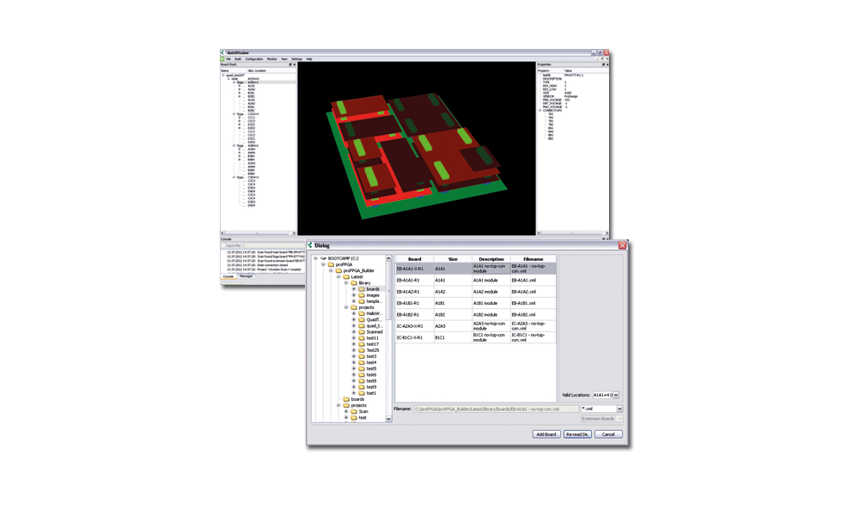Screen dimensions: 859x515
Task: Select the test4 folder icon
Action: 362,362
